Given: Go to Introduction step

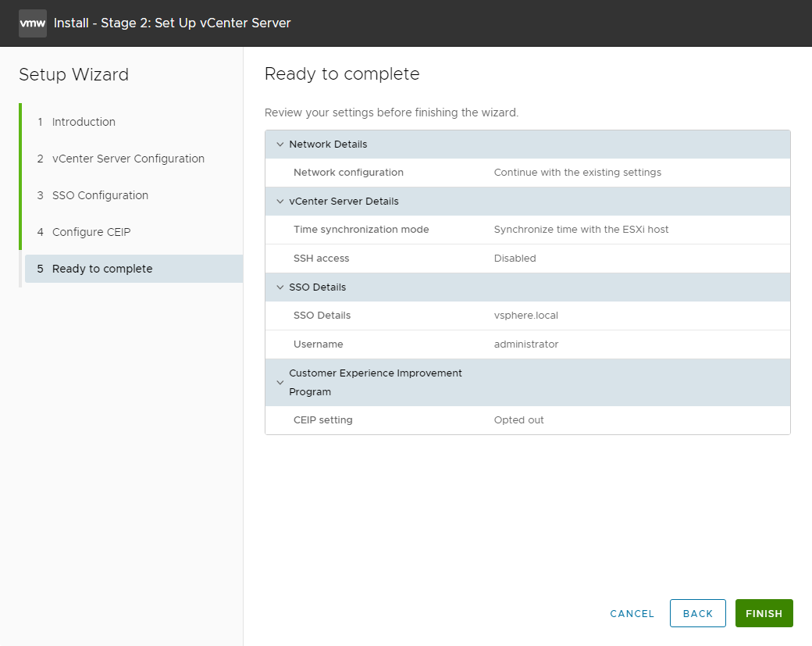Looking at the screenshot, I should pyautogui.click(x=84, y=123).
